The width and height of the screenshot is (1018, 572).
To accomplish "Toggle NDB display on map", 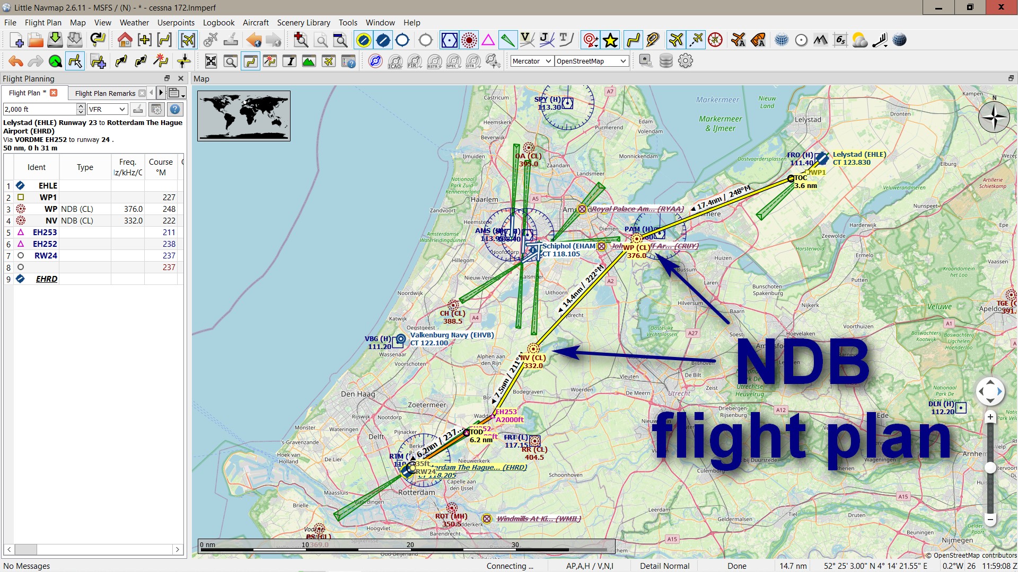I will [x=469, y=40].
